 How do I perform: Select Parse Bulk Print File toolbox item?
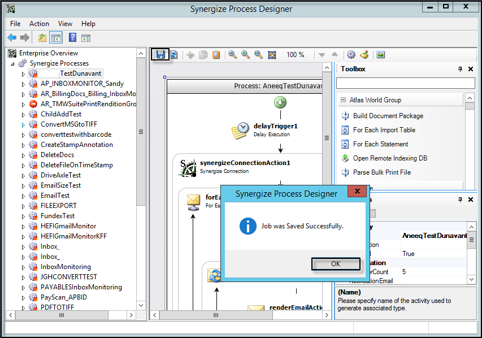tap(382, 172)
